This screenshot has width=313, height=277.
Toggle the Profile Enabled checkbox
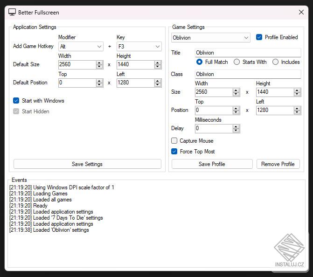coord(259,37)
